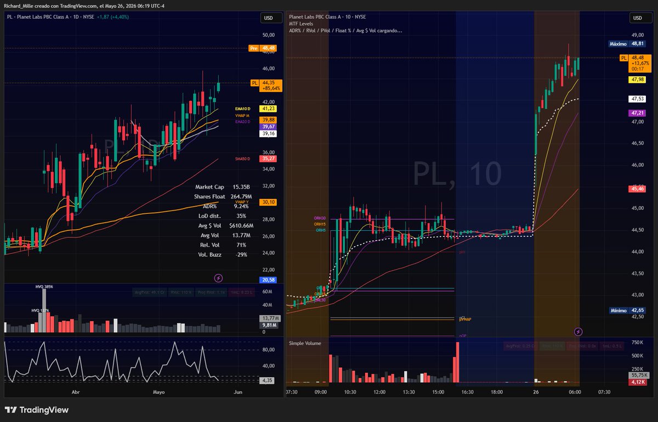The image size is (658, 422).
Task: Click the ORH30 level label
Action: (x=320, y=219)
